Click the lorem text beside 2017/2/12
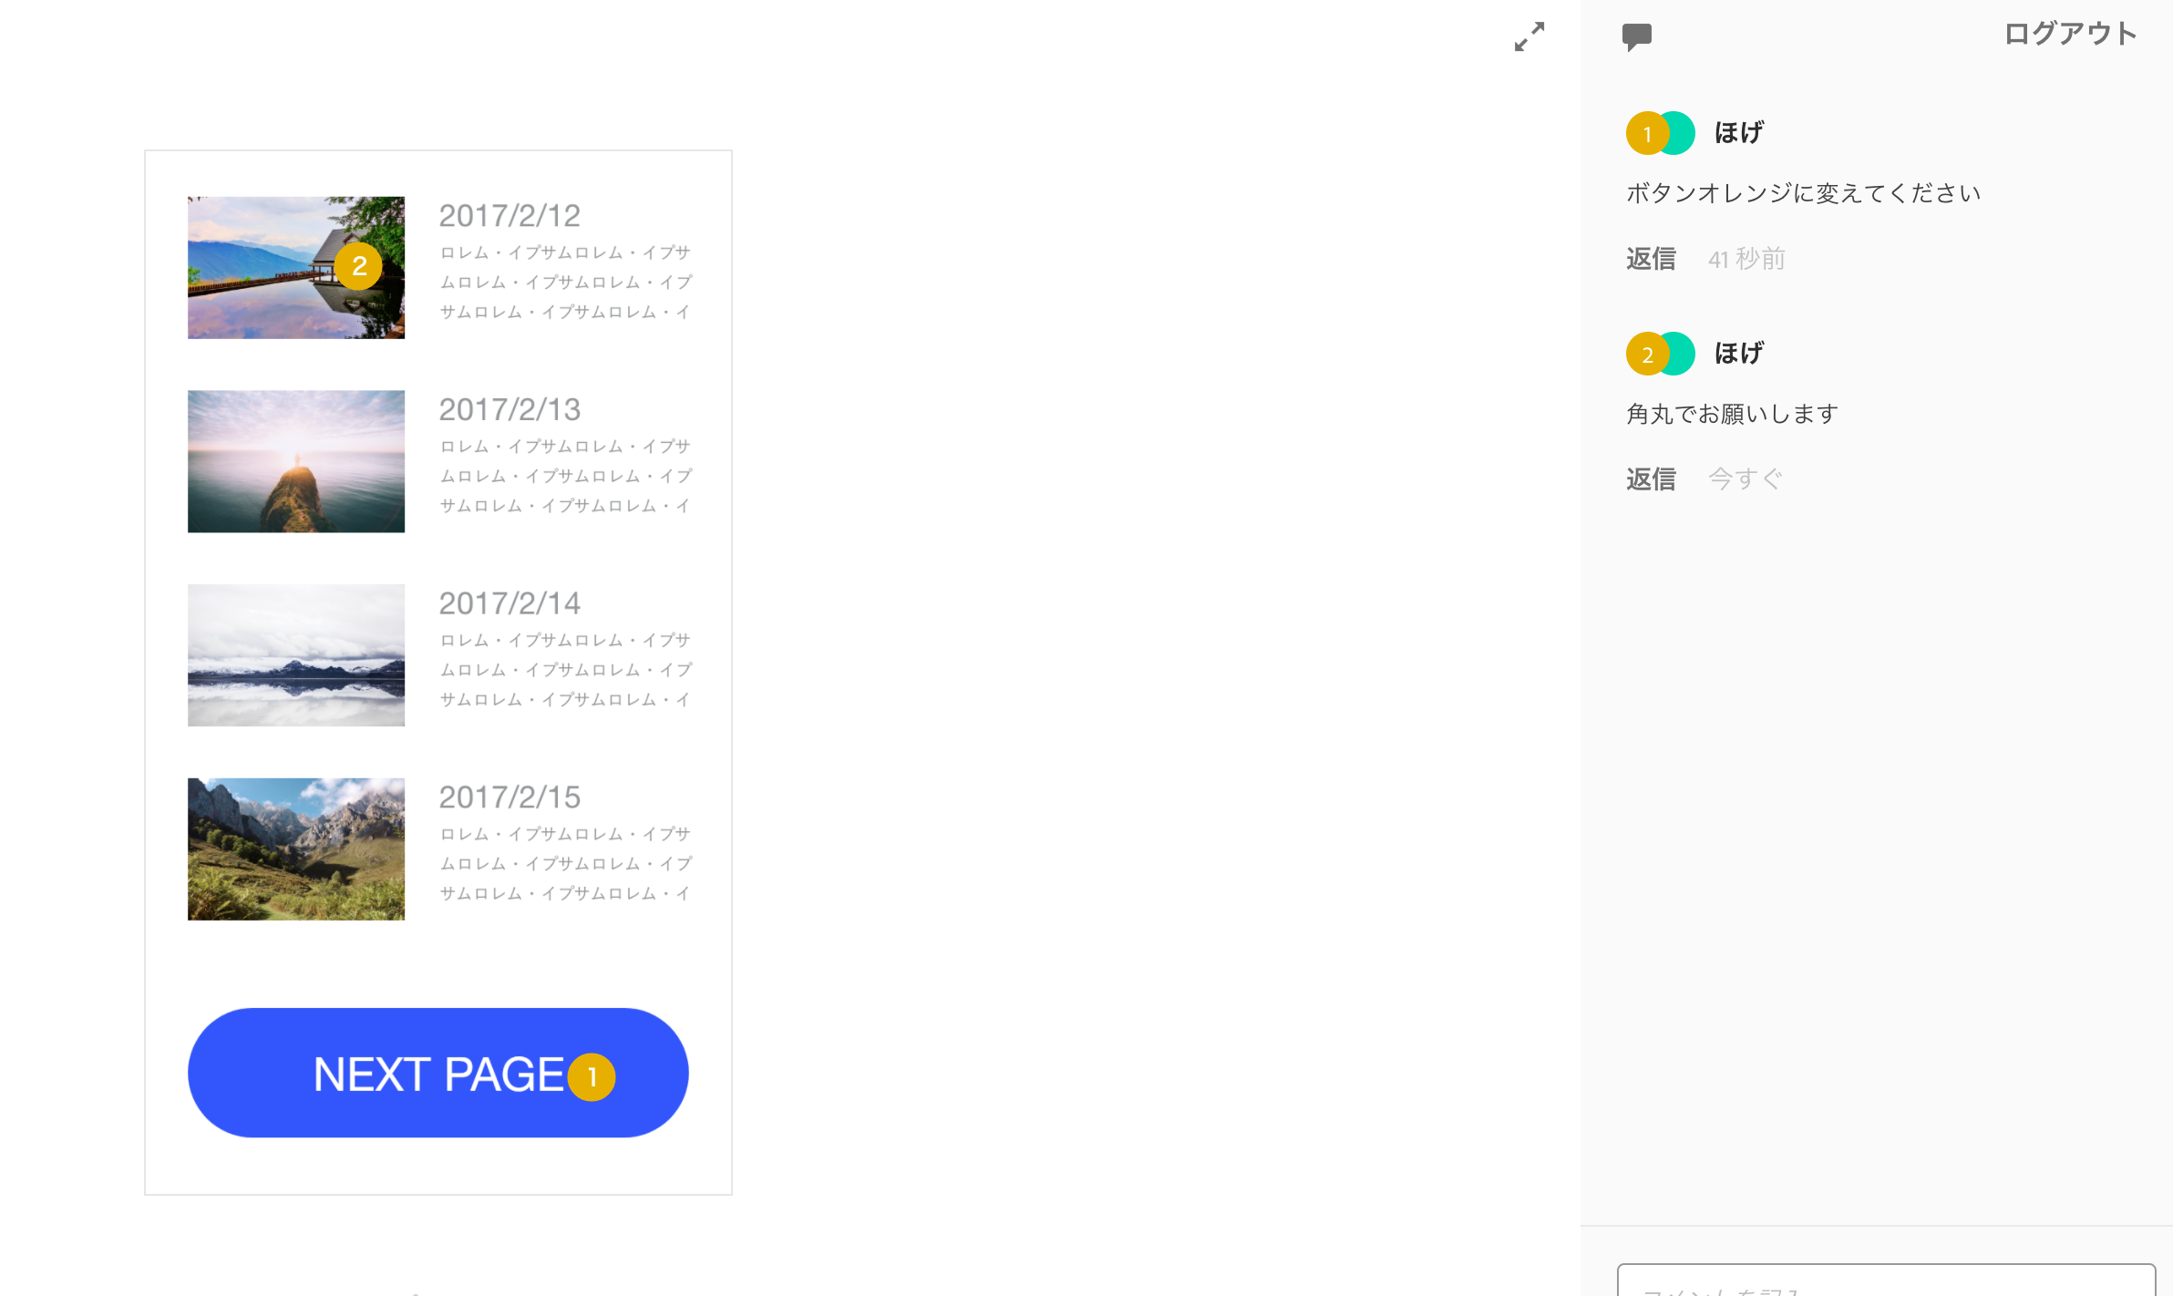This screenshot has height=1296, width=2173. tap(566, 283)
